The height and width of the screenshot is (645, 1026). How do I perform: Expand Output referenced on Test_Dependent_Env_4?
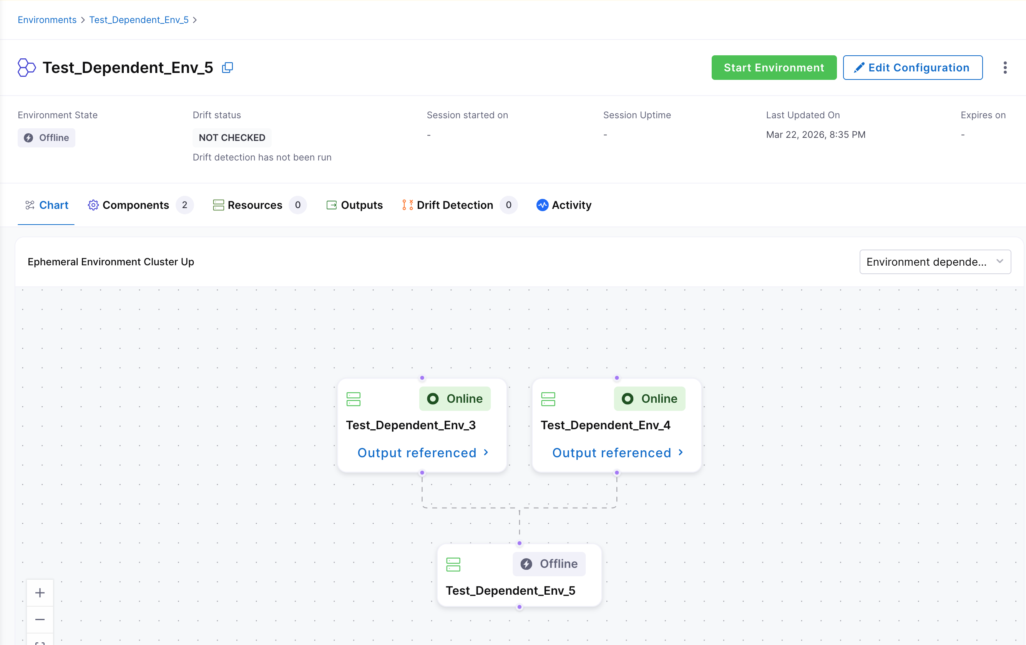coord(617,453)
